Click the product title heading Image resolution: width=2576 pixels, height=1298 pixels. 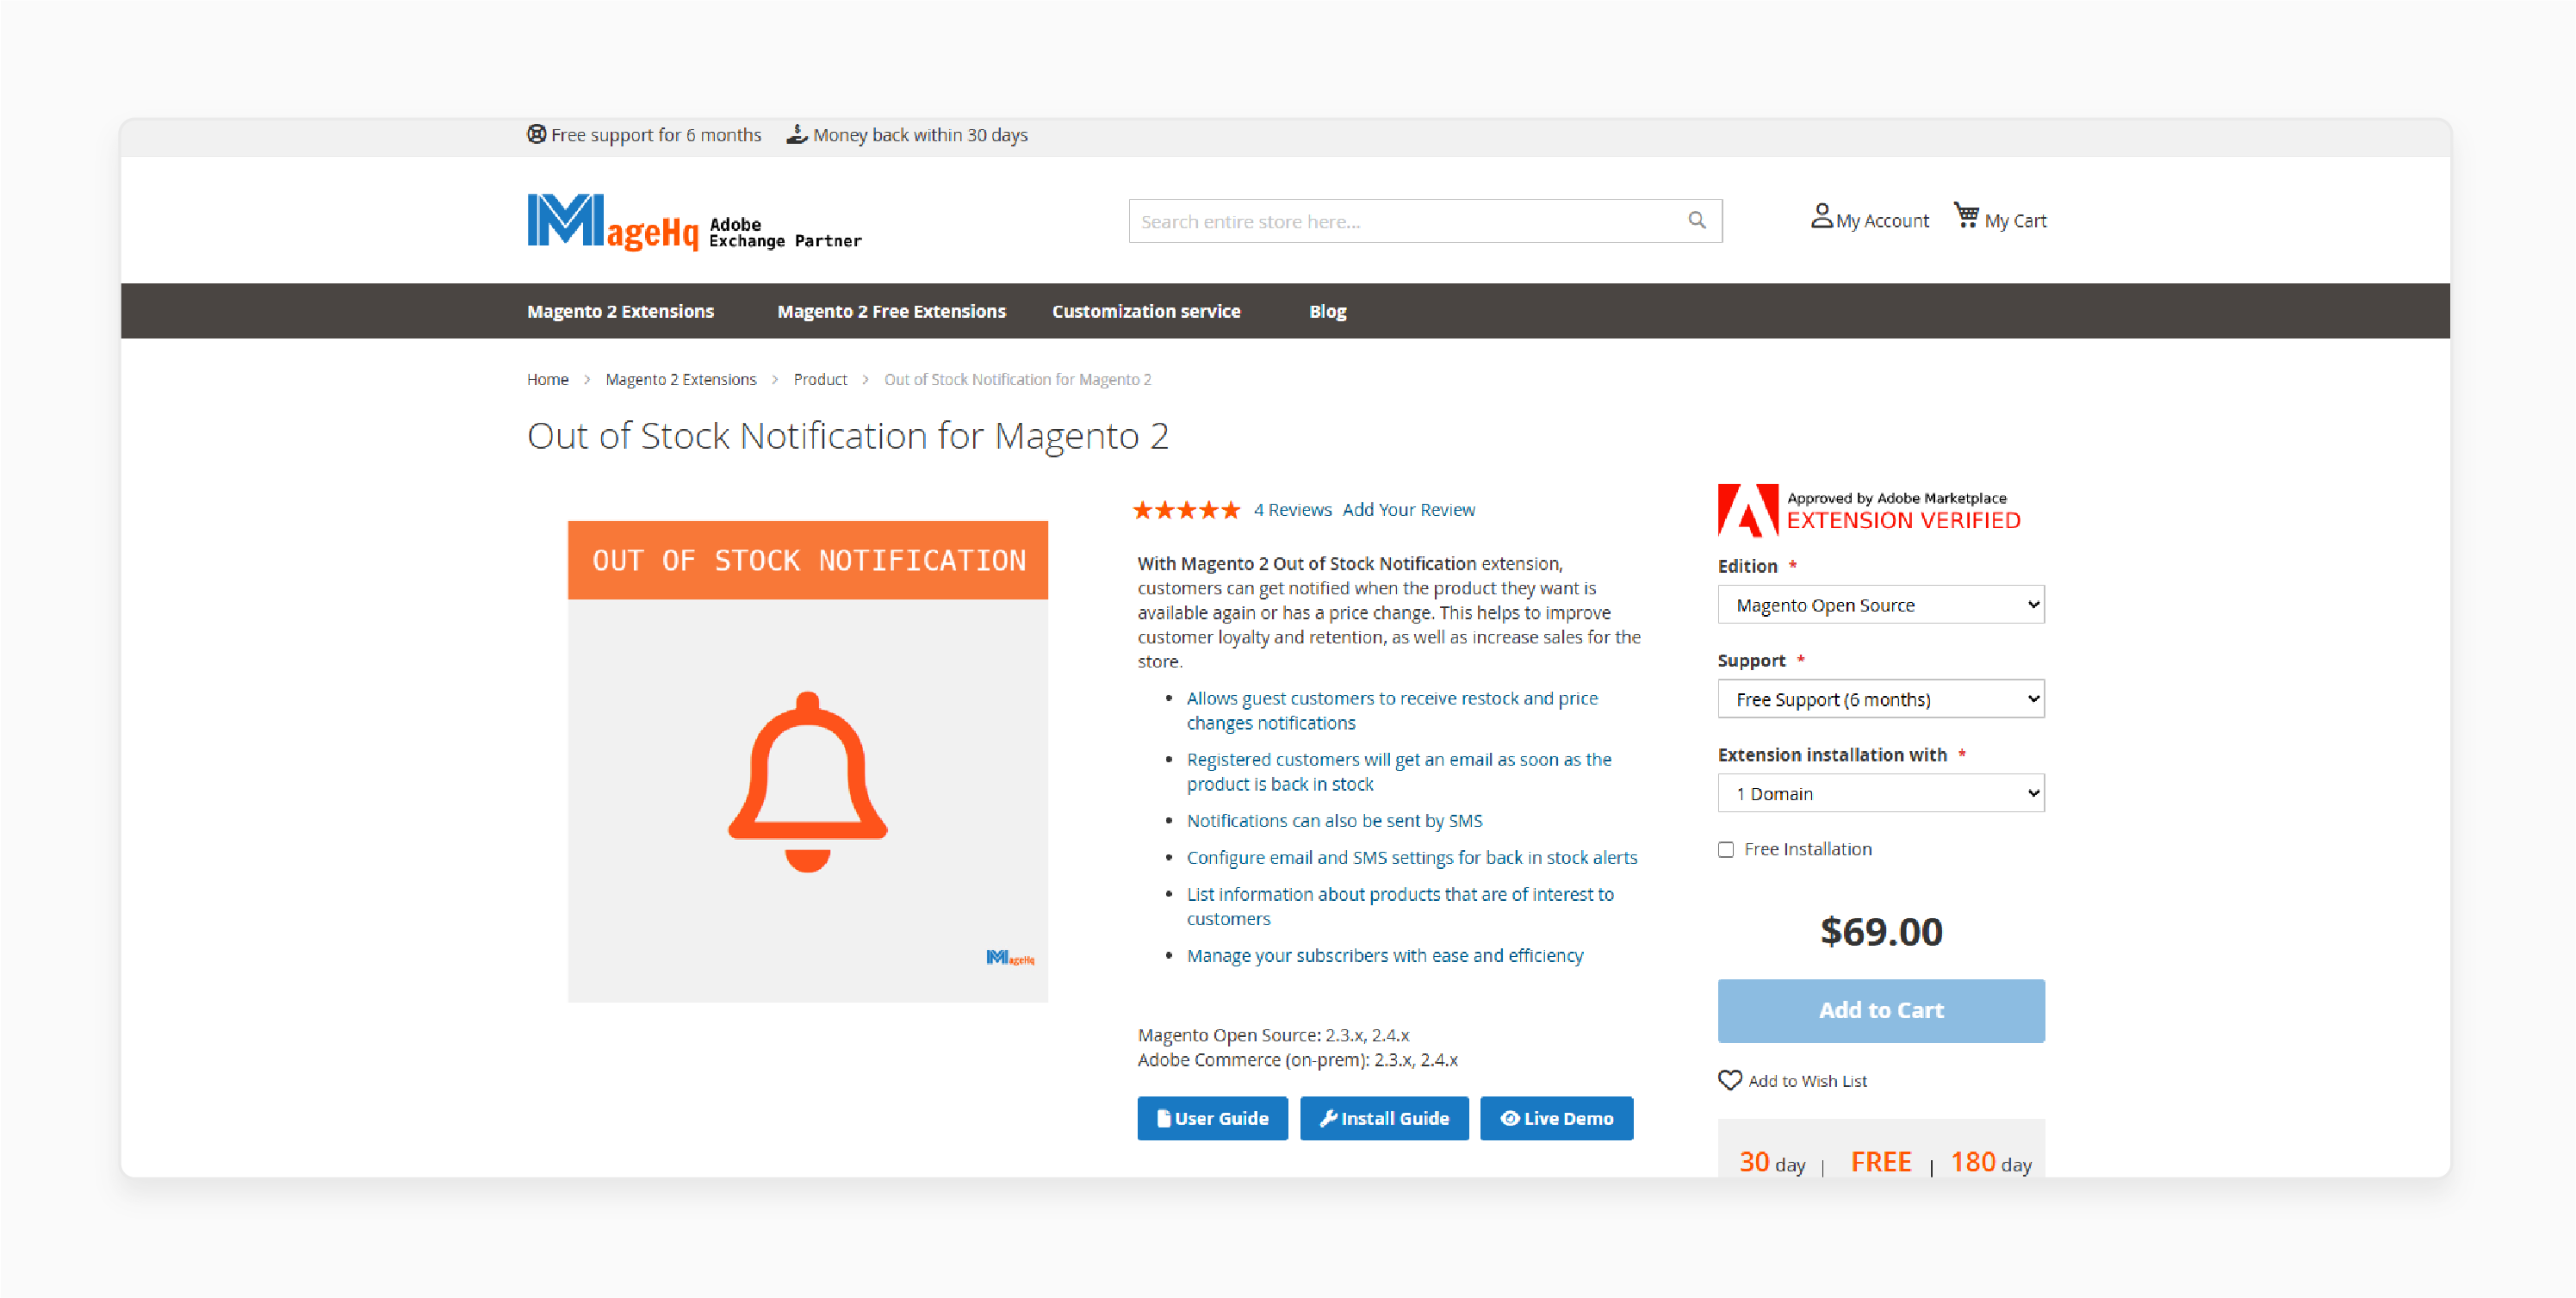[847, 436]
